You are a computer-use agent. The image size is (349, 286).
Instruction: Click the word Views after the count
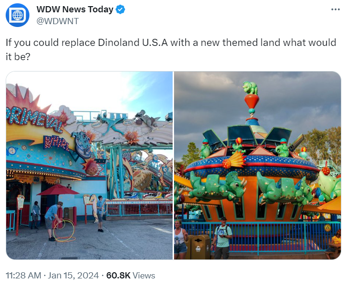pyautogui.click(x=144, y=275)
